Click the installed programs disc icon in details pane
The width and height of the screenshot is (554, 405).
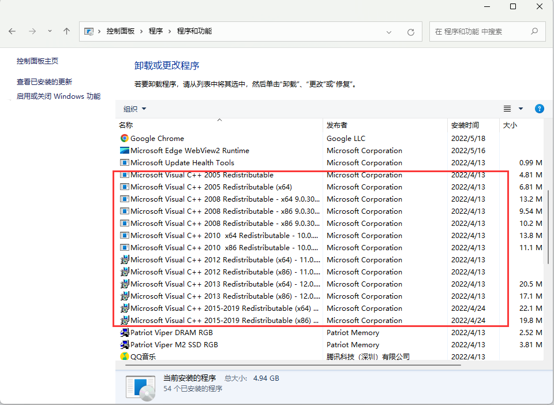coord(141,388)
